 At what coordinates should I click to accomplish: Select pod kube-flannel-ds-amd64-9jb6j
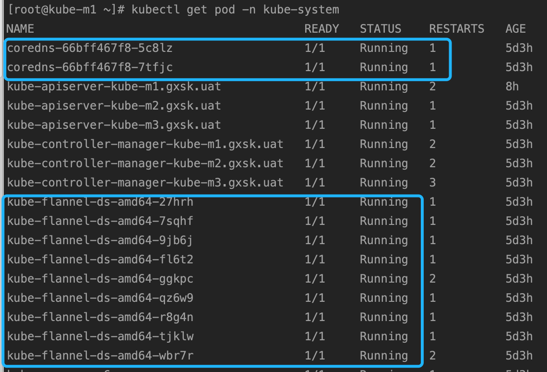(x=100, y=240)
